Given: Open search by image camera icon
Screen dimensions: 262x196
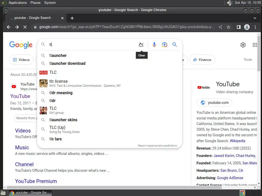Looking at the screenshot, I should [165, 45].
